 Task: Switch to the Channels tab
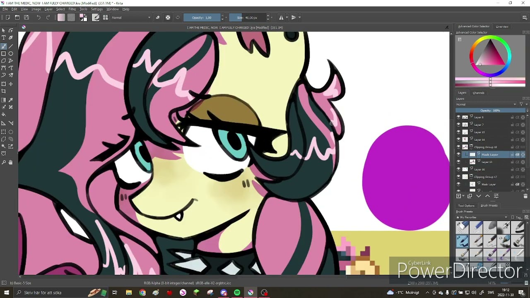[x=478, y=93]
